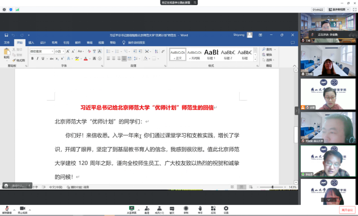Screen dimensions: 358x216
Task: Open the chat (聊天) icon
Action: pos(172,209)
